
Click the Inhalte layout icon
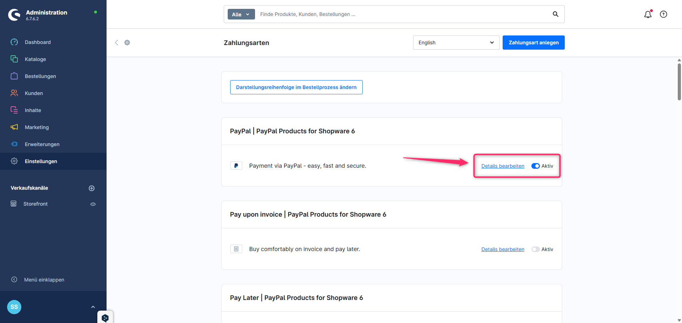[x=14, y=110]
